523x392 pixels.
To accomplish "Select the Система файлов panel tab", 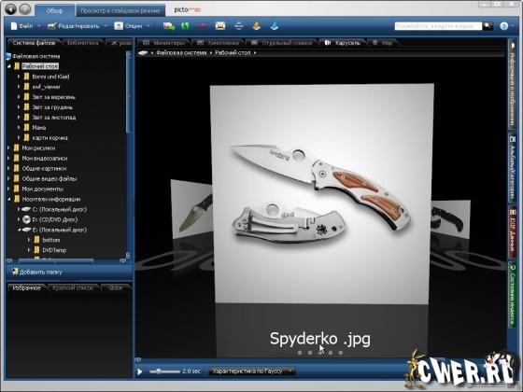I will pyautogui.click(x=34, y=43).
